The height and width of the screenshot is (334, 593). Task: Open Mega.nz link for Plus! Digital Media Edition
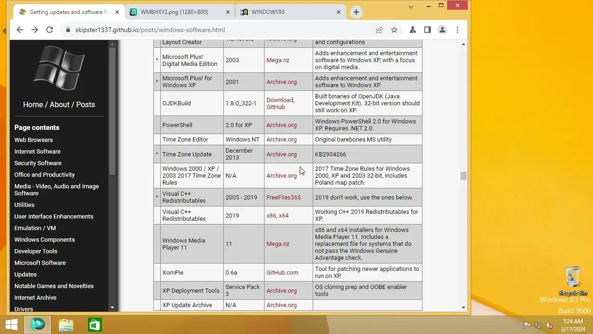[278, 60]
